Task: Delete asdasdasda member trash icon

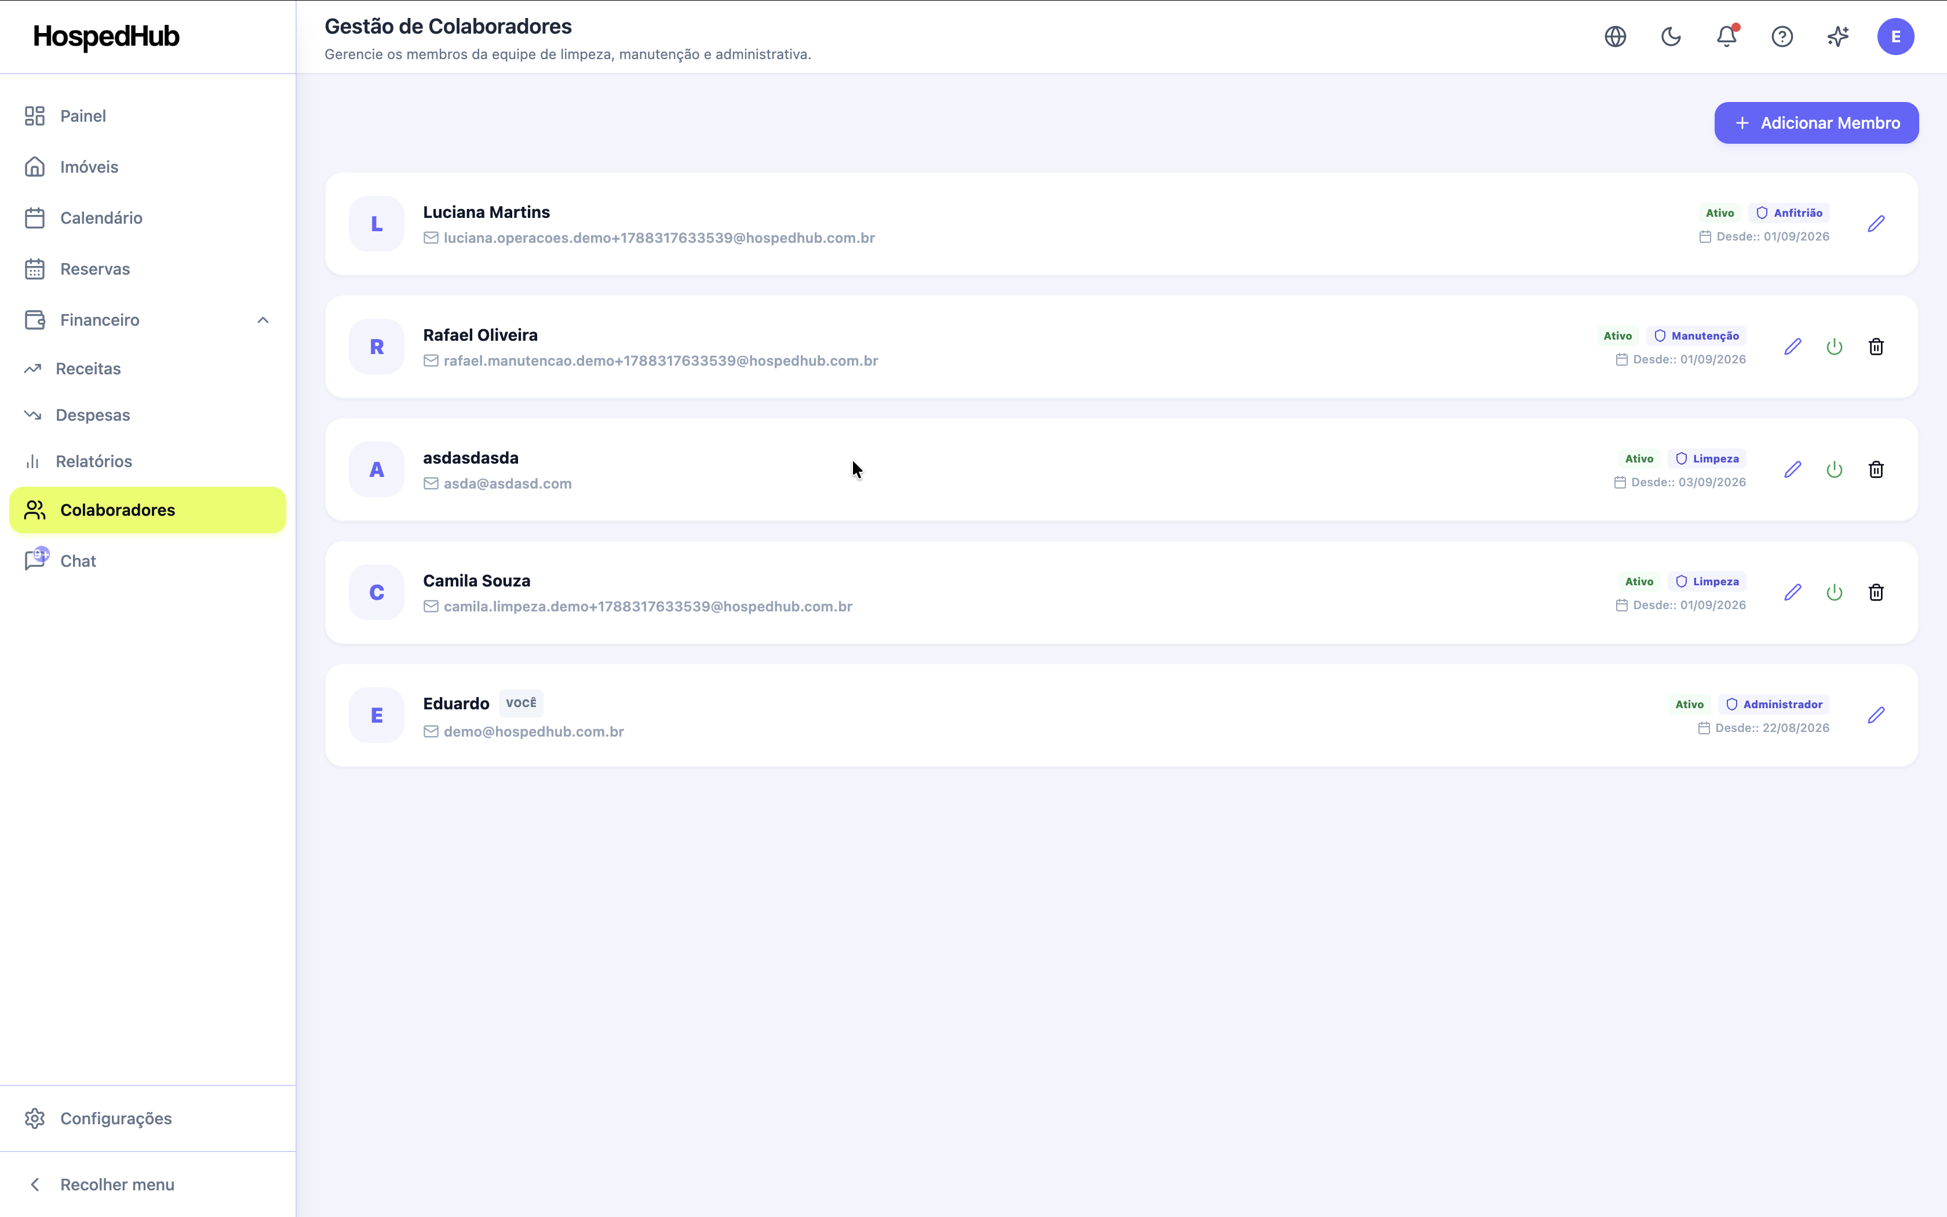Action: (x=1876, y=469)
